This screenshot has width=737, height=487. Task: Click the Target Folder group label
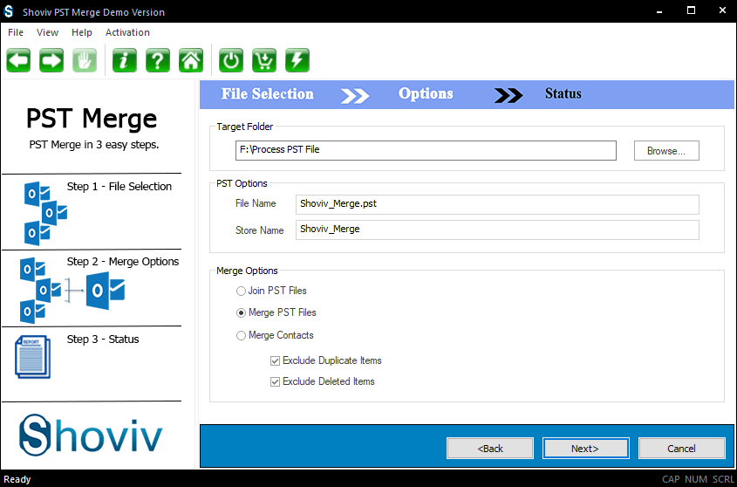tap(245, 127)
